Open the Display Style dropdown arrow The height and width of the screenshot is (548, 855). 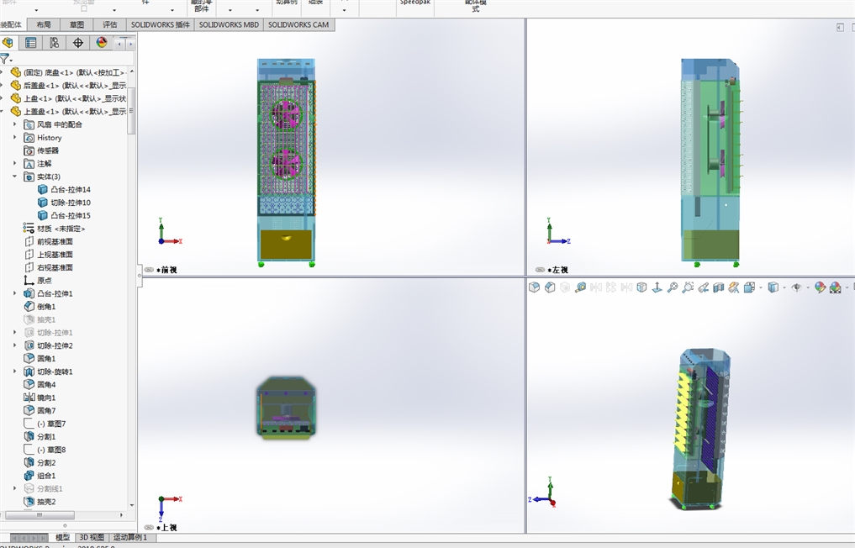(784, 287)
